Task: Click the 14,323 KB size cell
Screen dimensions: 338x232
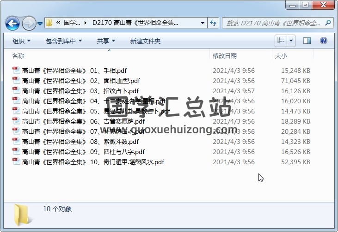Action: coord(295,142)
